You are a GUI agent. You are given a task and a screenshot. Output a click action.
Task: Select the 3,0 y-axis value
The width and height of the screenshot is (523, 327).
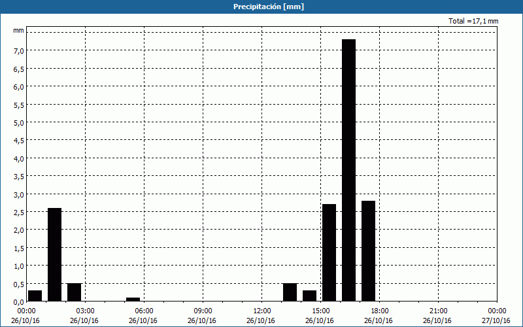point(19,194)
